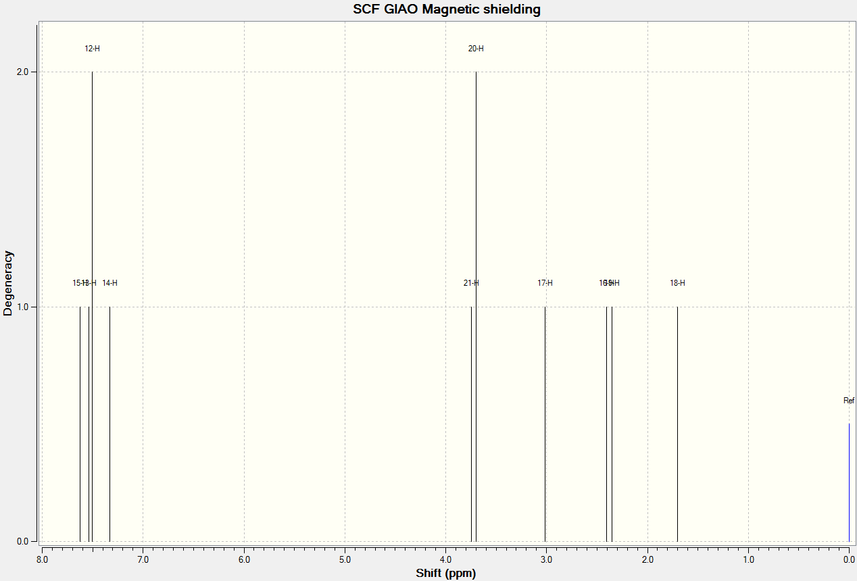Click the Shift (ppm) axis title
The height and width of the screenshot is (581, 857).
click(445, 574)
